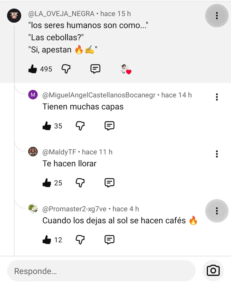Like the LA_OVEJA_NEGRA comment
The height and width of the screenshot is (286, 231).
coord(33,69)
